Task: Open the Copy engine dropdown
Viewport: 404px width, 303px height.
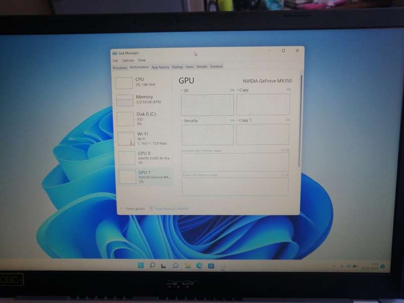Action: tap(243, 90)
